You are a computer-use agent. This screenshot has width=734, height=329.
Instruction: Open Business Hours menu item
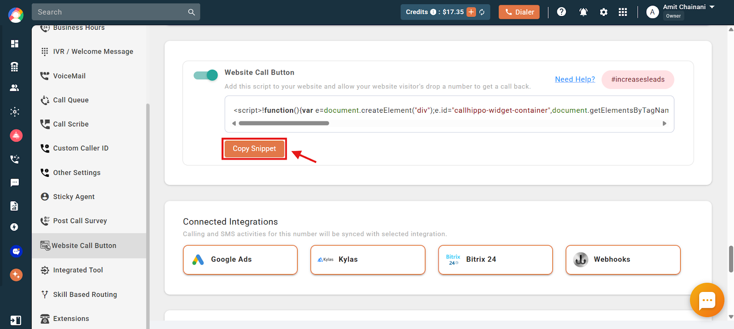(89, 28)
